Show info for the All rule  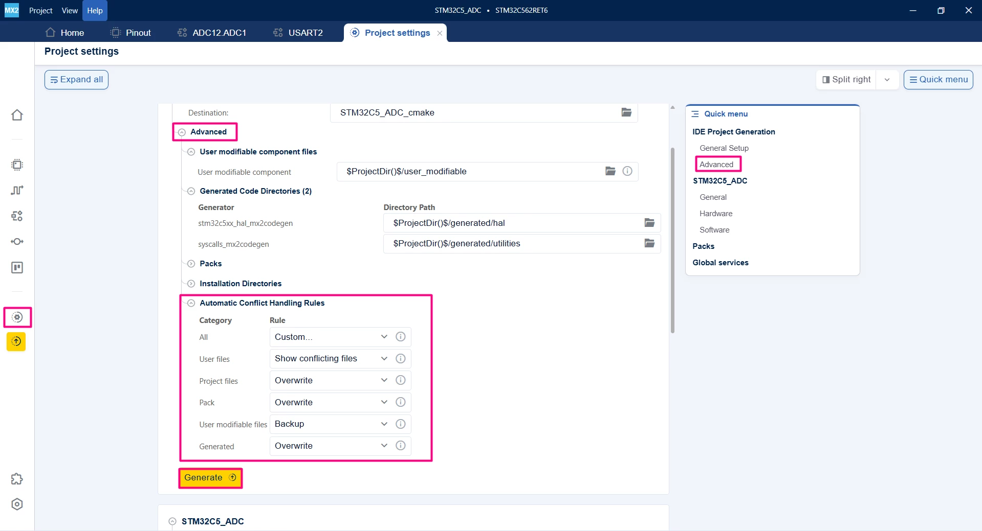click(x=401, y=337)
